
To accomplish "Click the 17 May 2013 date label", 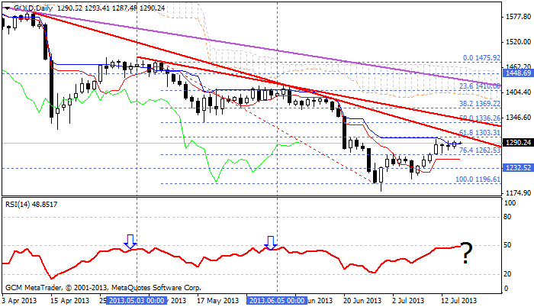I will click(217, 301).
